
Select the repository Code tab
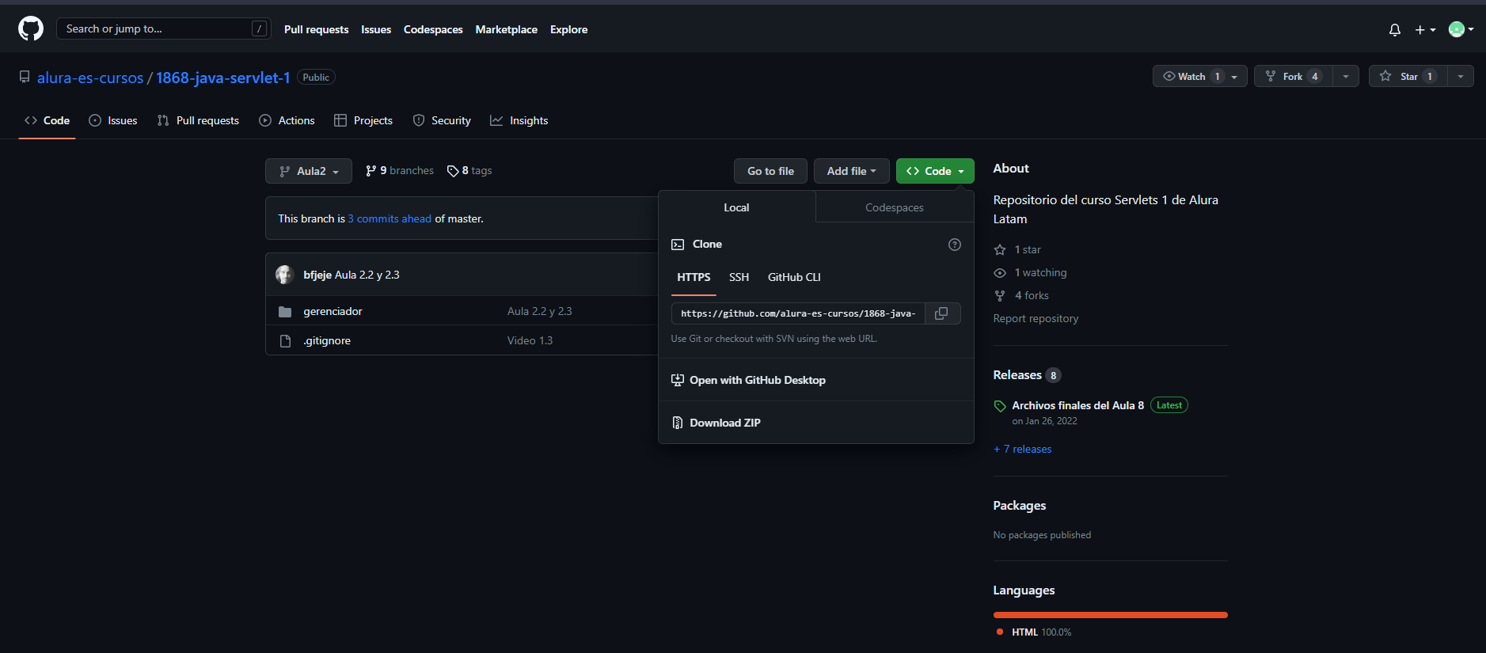[48, 120]
